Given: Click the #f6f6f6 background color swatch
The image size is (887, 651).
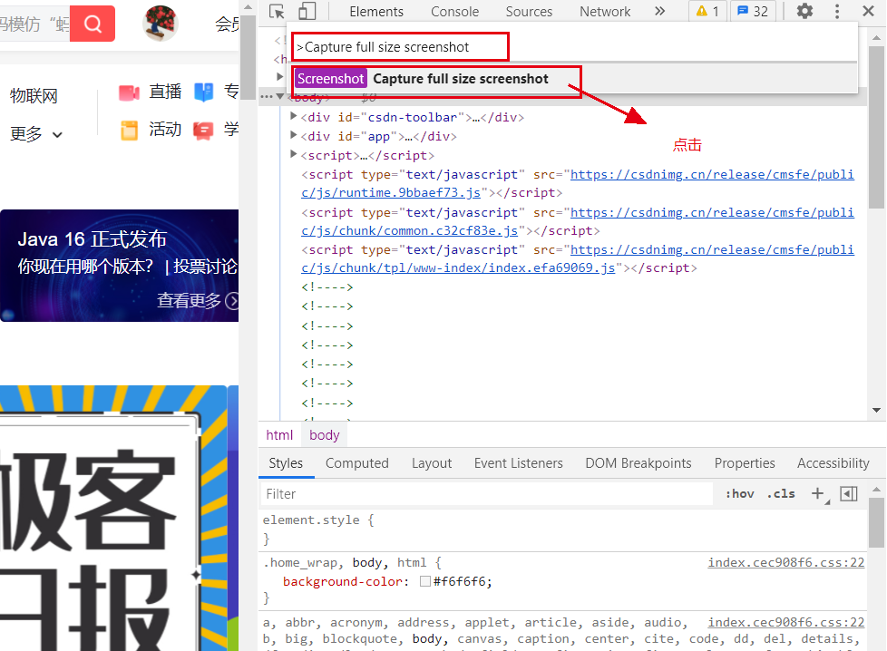Looking at the screenshot, I should pos(424,581).
